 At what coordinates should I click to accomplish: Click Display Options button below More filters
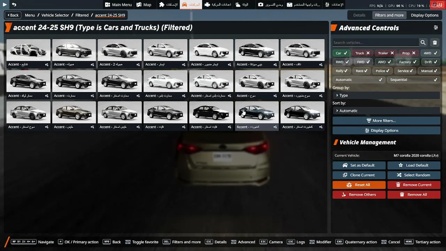386,130
